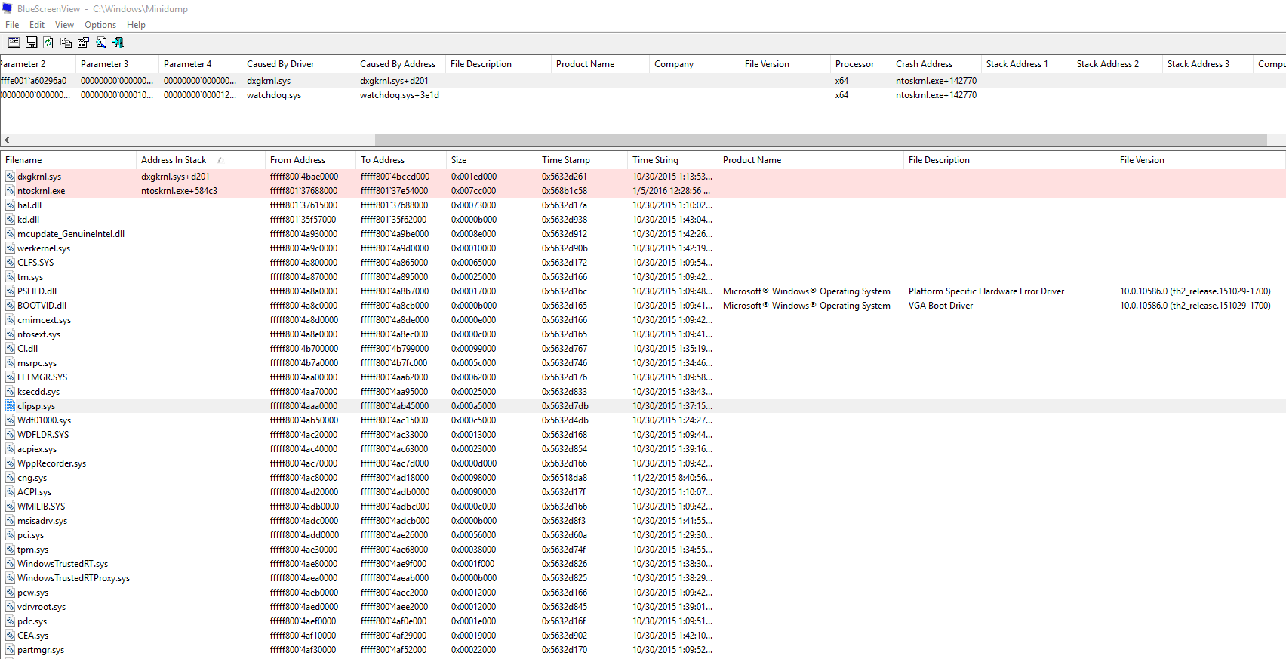Image resolution: width=1286 pixels, height=659 pixels.
Task: Sort lower pane by Time String header
Action: tap(672, 160)
